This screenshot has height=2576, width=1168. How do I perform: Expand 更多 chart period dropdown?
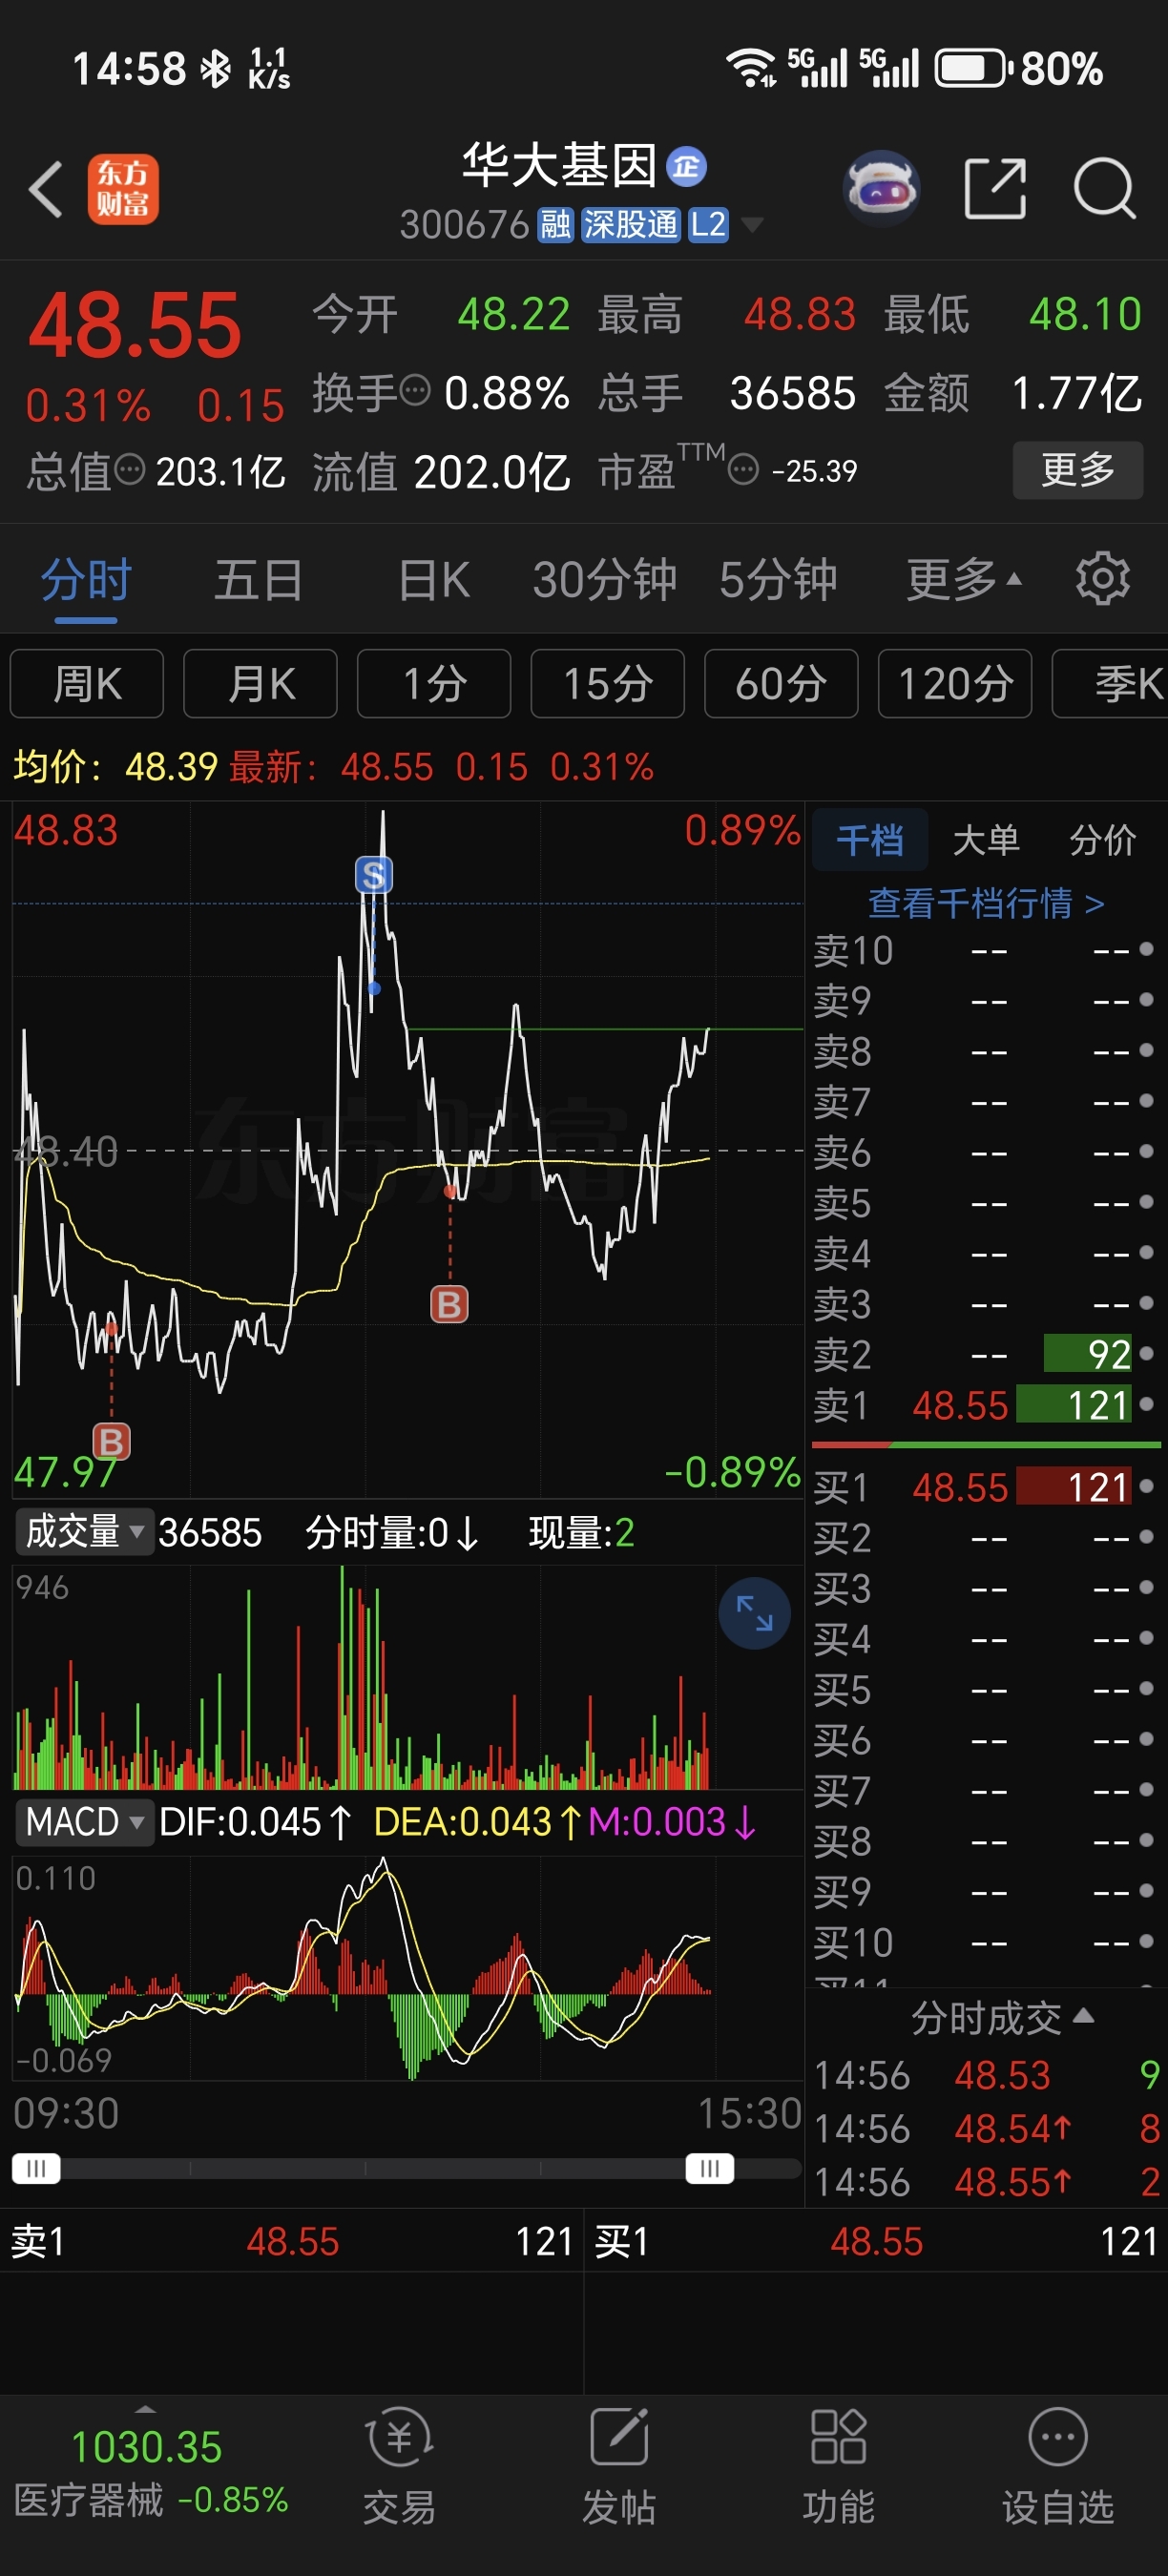[x=964, y=578]
